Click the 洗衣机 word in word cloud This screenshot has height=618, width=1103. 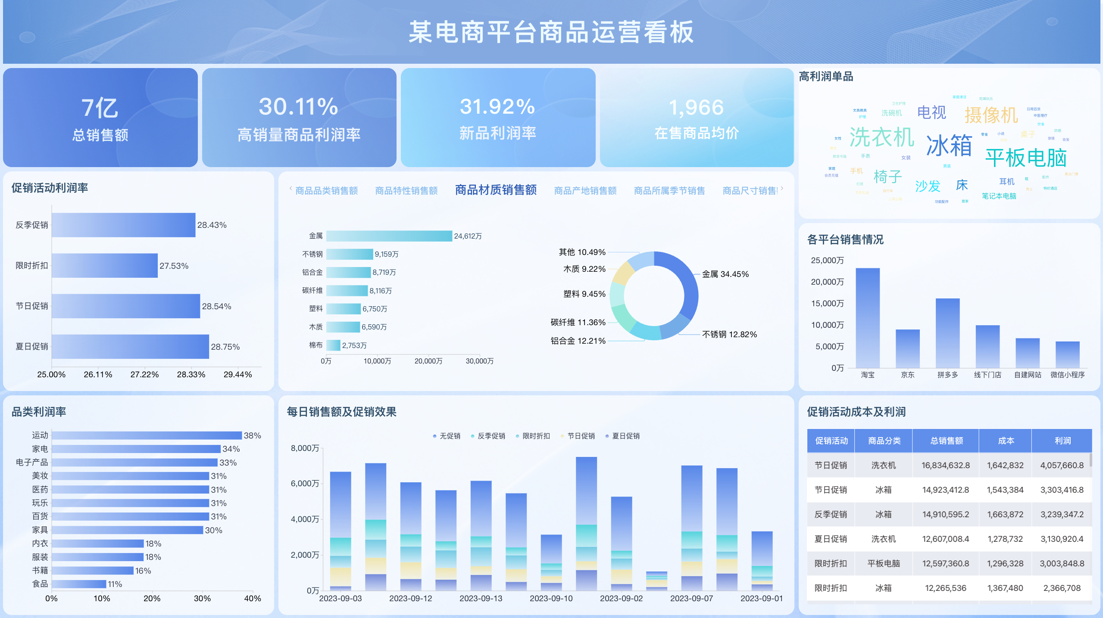pyautogui.click(x=881, y=138)
